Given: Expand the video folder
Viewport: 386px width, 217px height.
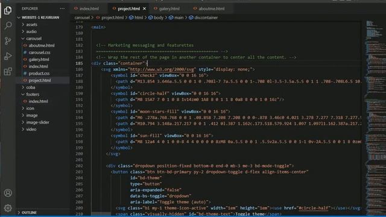Looking at the screenshot, I should (x=31, y=129).
